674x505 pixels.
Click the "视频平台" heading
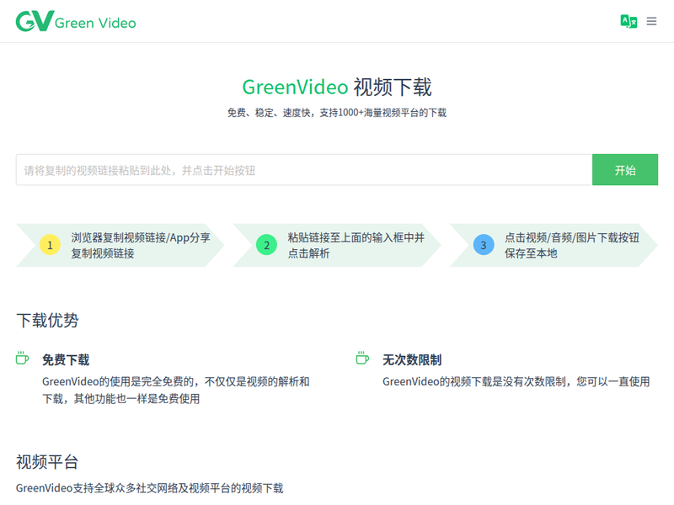click(47, 462)
